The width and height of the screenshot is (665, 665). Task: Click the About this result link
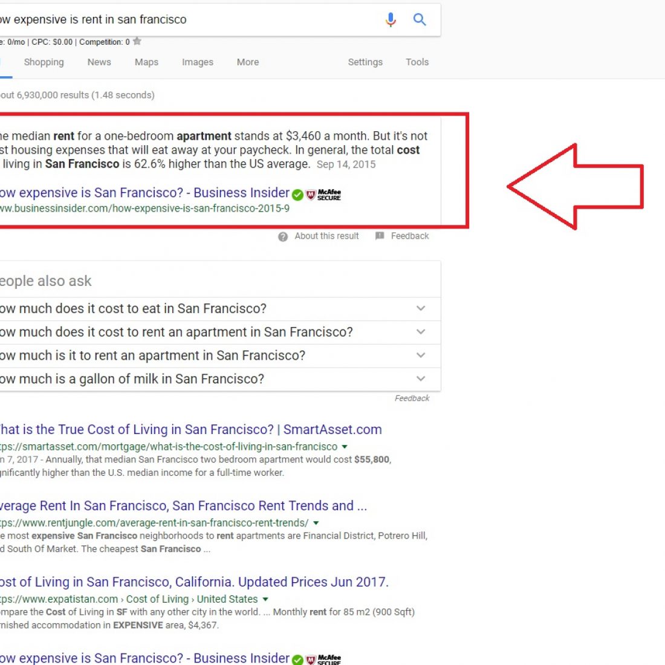(326, 236)
